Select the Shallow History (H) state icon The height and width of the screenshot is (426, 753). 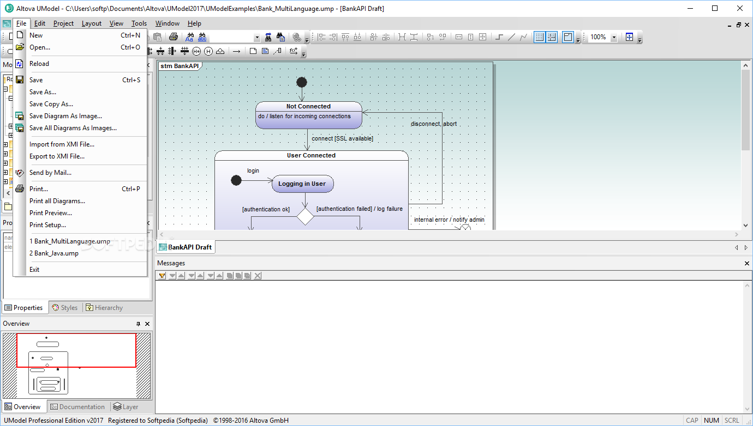point(208,51)
